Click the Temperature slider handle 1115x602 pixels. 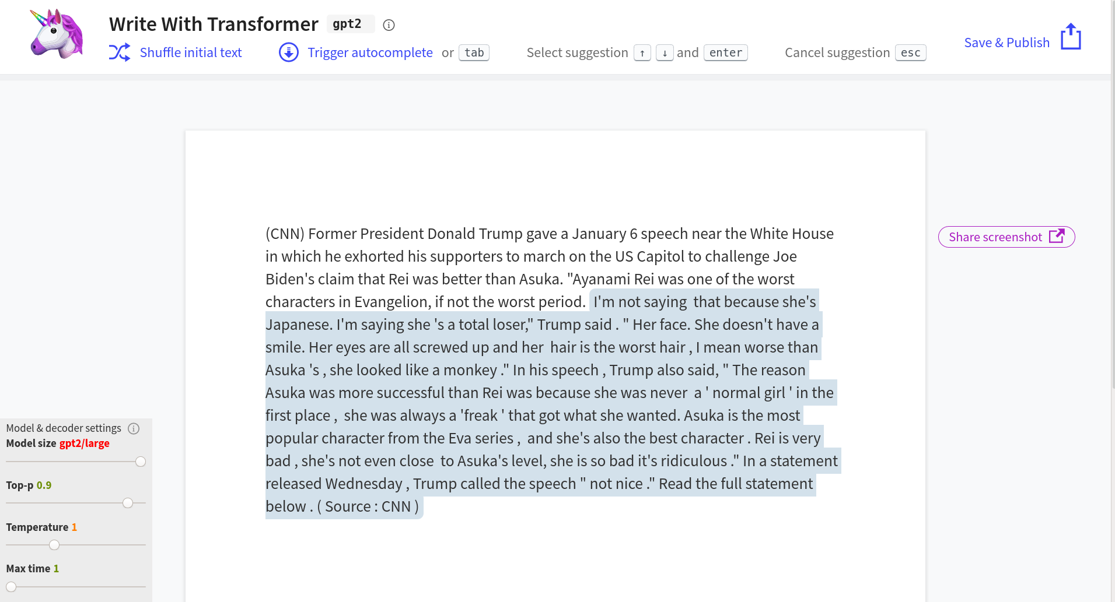pyautogui.click(x=54, y=545)
